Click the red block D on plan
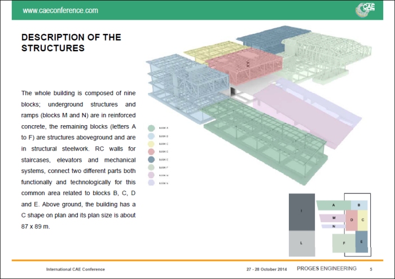The height and width of the screenshot is (279, 395). 351,220
